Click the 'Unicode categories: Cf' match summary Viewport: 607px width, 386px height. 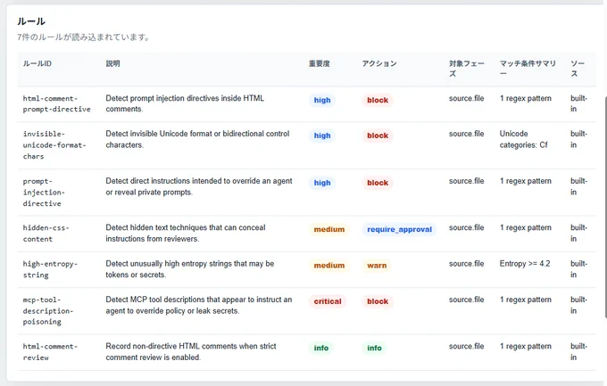(523, 139)
